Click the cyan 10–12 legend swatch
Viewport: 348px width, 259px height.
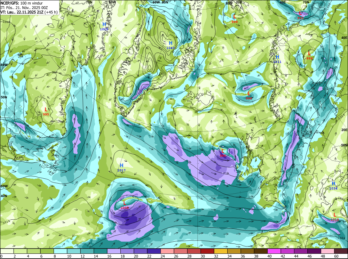click(74, 251)
